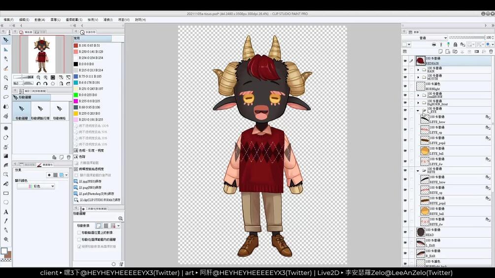
Task: Select the Balloon tool in the toolbar
Action: click(x=6, y=202)
